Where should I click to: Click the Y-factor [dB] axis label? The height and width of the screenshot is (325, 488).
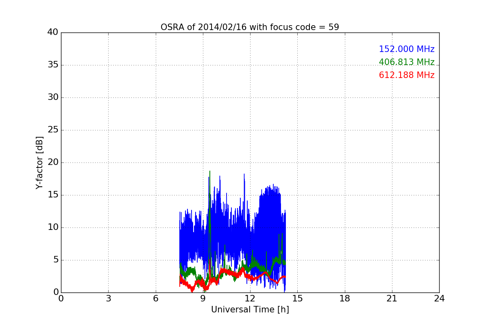(39, 162)
